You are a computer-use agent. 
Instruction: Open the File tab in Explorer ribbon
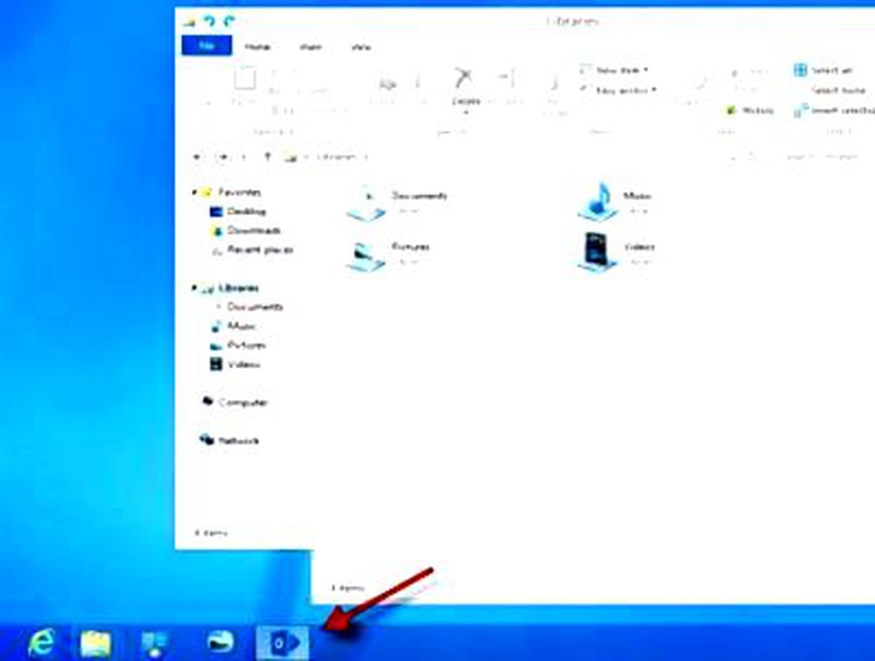(207, 46)
